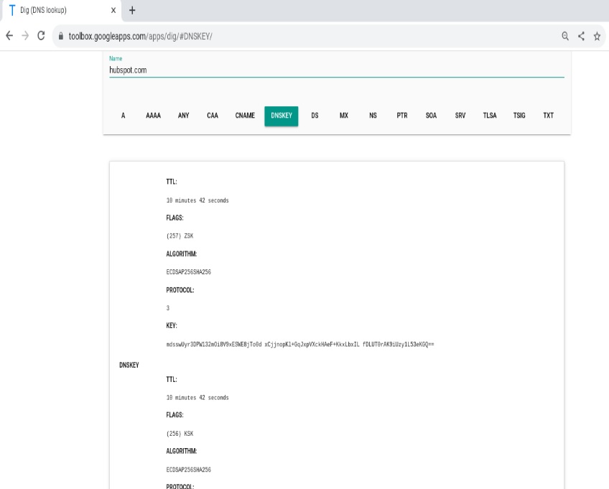Select the AAAA record type
This screenshot has height=489, width=609.
154,116
